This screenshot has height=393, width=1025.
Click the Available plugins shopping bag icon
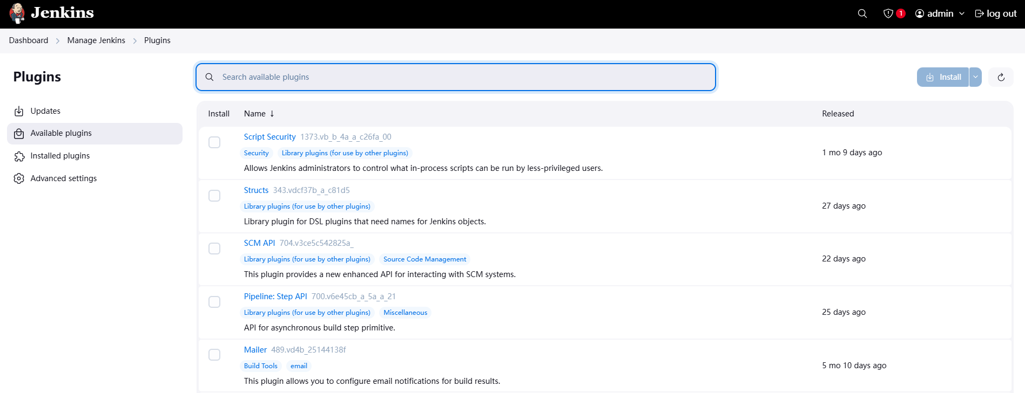pos(19,134)
